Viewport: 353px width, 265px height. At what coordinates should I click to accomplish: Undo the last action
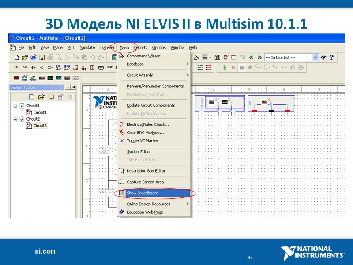tap(92, 57)
